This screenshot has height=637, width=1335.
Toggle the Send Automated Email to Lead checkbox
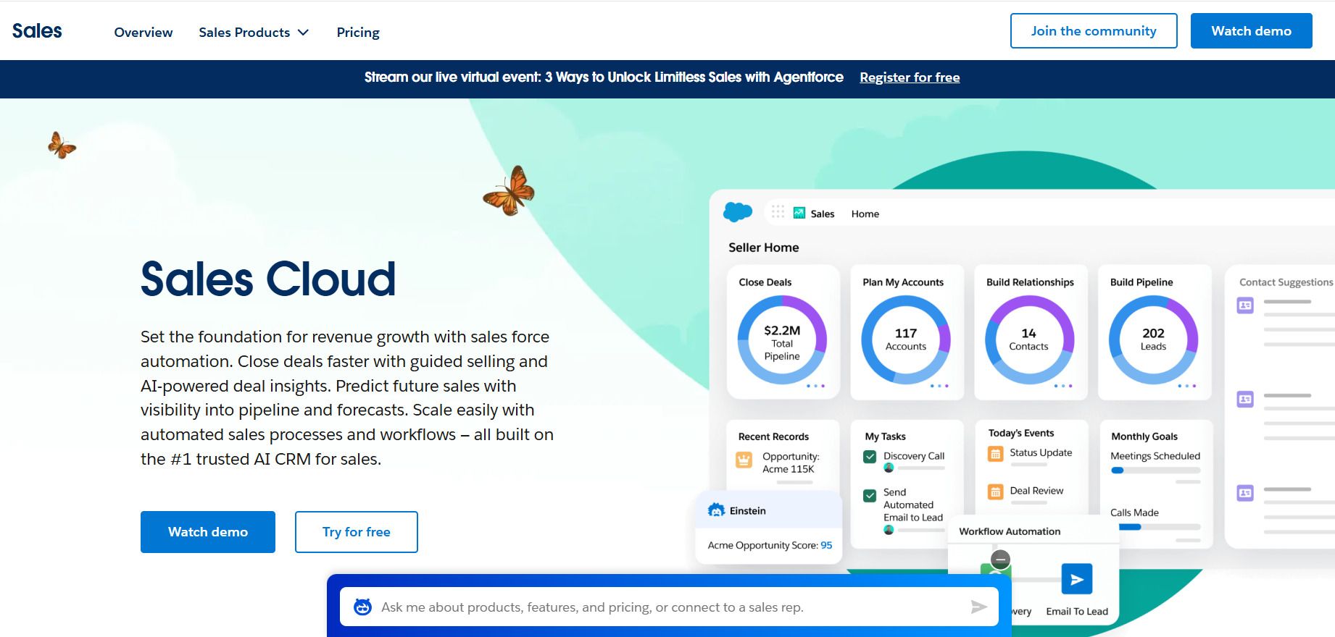pyautogui.click(x=870, y=496)
